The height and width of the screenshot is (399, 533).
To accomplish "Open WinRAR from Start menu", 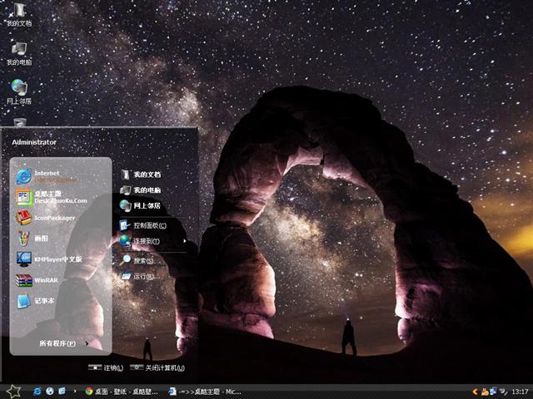I will (x=37, y=280).
